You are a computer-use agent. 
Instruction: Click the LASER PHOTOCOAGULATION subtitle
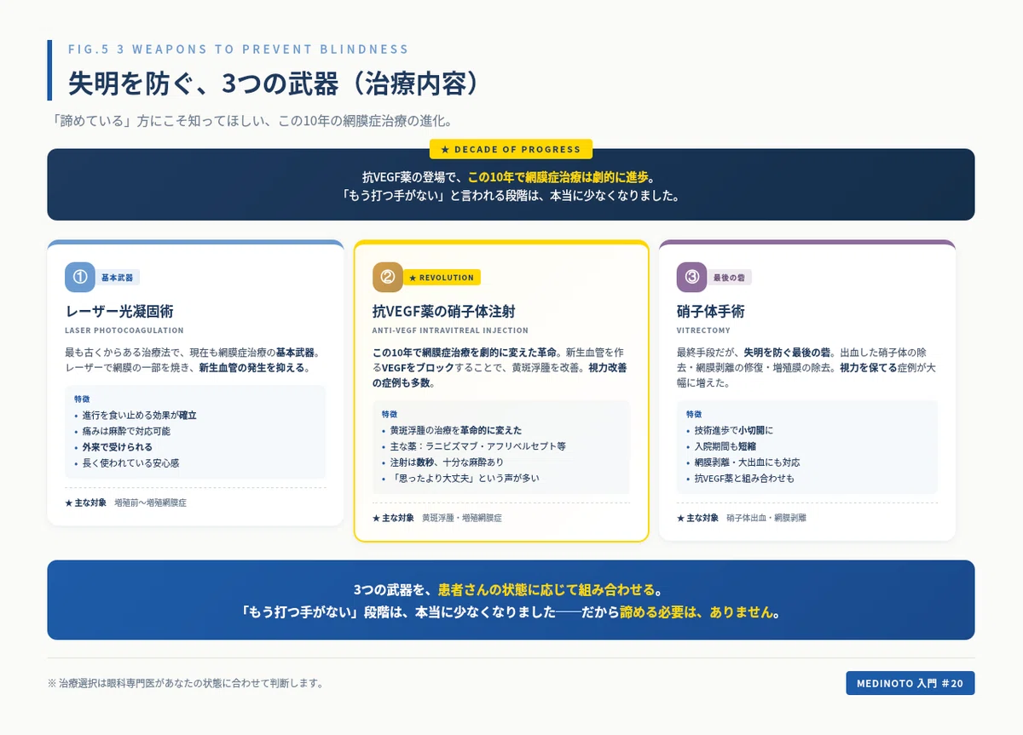[124, 330]
